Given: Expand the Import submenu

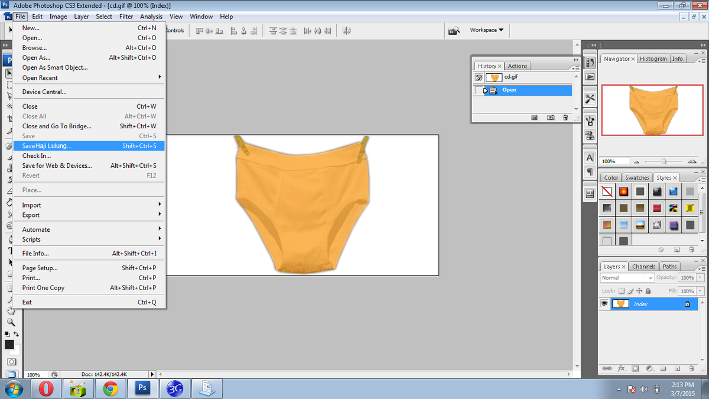Looking at the screenshot, I should click(90, 205).
